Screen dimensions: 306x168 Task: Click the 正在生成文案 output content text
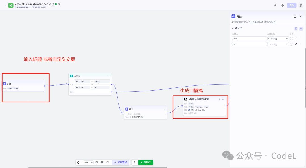[x=138, y=117]
